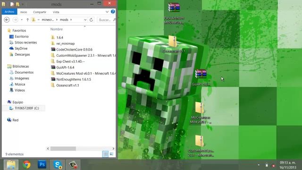This screenshot has height=170, width=302.
Task: Switch to large icons view layout
Action: 112,154
